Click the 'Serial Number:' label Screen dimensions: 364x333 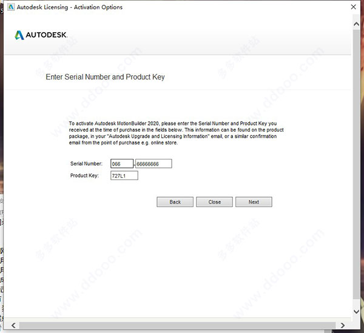pyautogui.click(x=86, y=164)
